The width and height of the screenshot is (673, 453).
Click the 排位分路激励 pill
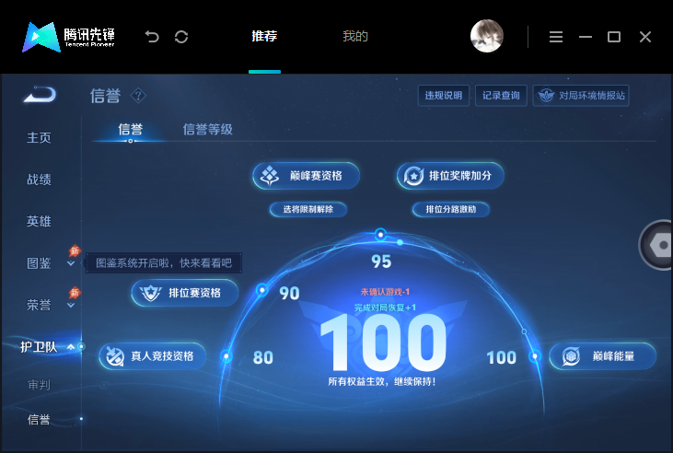pyautogui.click(x=451, y=210)
